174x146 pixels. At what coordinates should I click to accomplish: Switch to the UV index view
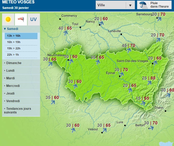34,19
